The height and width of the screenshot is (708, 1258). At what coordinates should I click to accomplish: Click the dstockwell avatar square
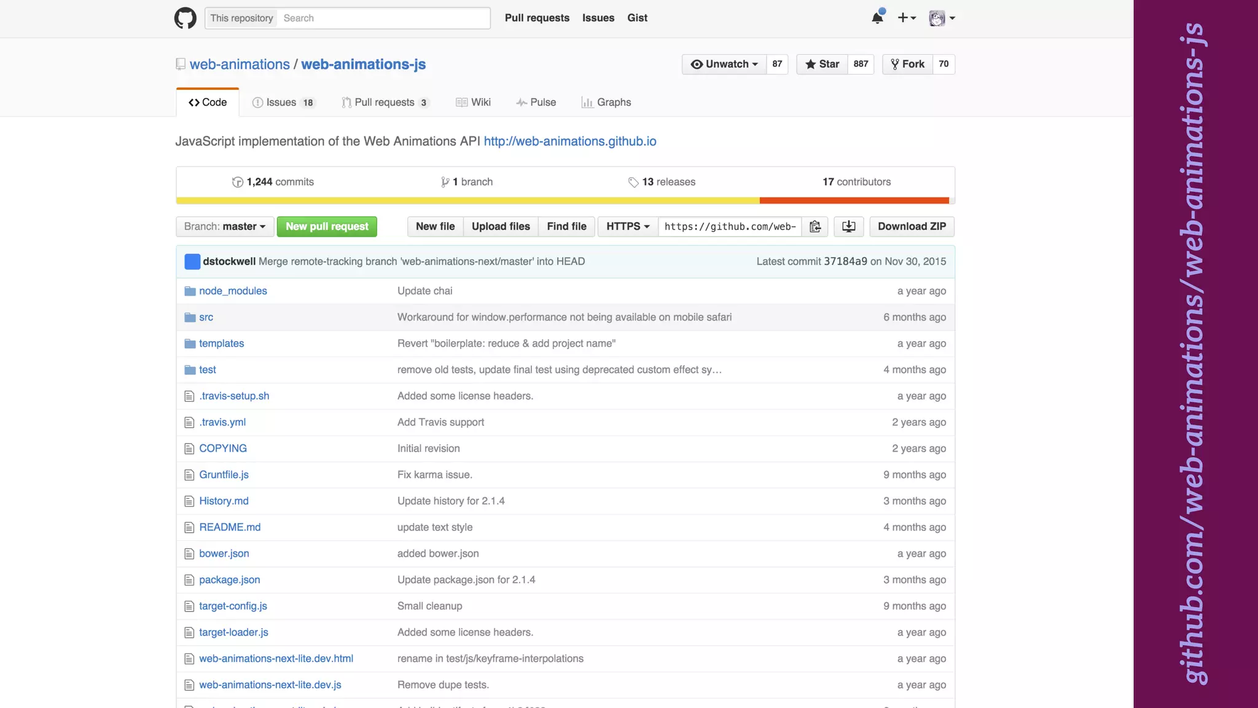tap(192, 262)
